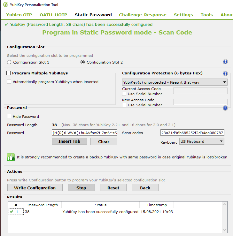Click the Reset button
233x236 pixels.
pyautogui.click(x=113, y=188)
